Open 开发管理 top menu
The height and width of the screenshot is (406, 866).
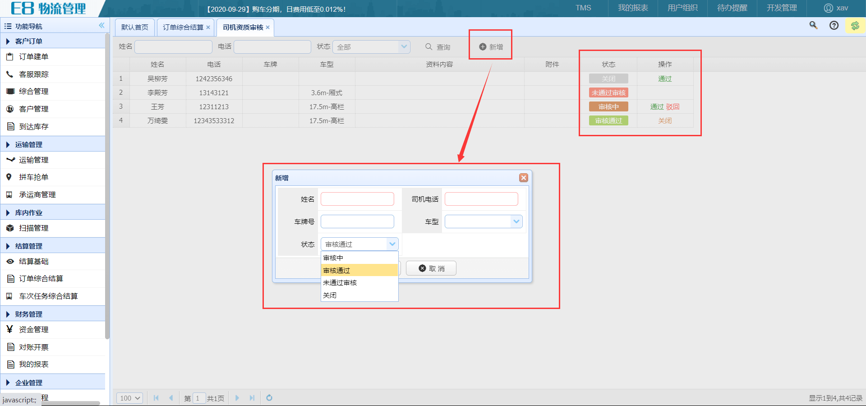coord(782,8)
